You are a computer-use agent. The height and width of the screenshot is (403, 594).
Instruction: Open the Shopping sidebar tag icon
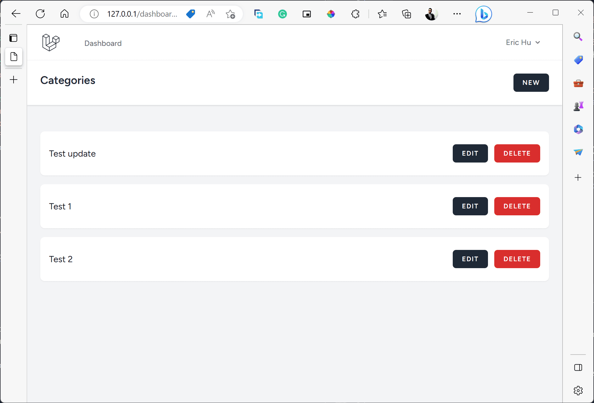click(x=578, y=60)
